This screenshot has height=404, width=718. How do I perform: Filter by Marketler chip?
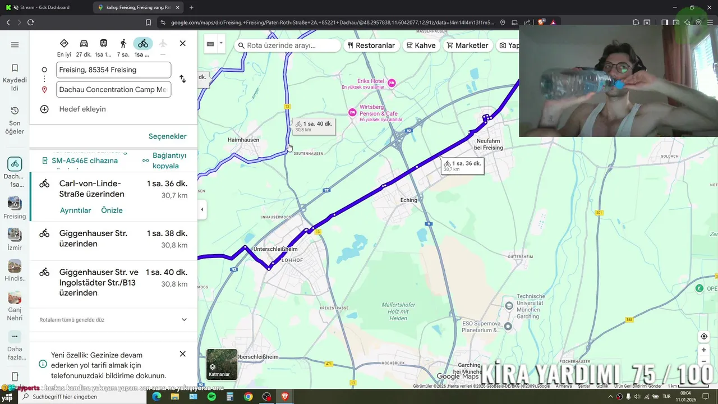click(467, 45)
